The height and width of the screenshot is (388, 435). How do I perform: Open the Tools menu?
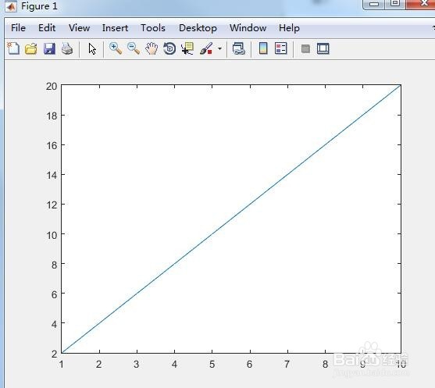153,28
